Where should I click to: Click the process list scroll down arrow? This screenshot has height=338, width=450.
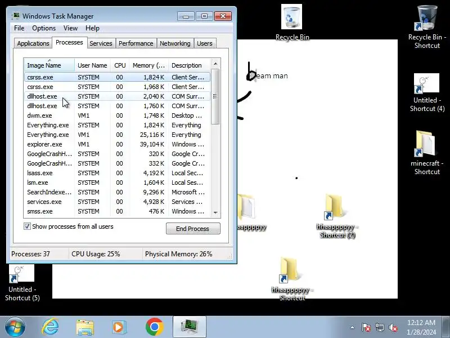(215, 213)
